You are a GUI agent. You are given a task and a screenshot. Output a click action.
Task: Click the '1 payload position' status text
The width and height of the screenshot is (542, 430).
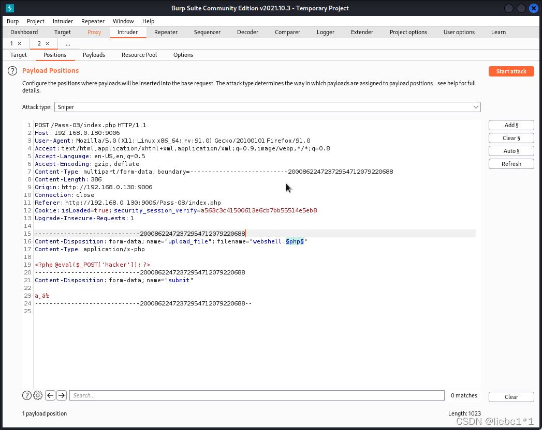44,413
